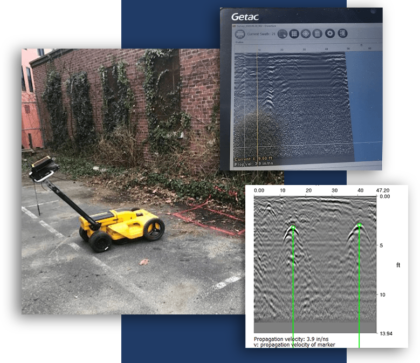Click the 'Prop vel: 3.9 in/ns' readout
The image size is (420, 363).
click(254, 163)
